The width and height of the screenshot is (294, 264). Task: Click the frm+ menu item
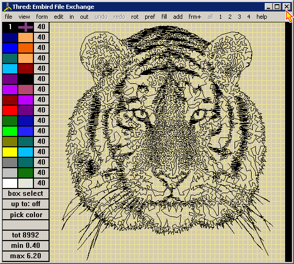[x=195, y=17]
